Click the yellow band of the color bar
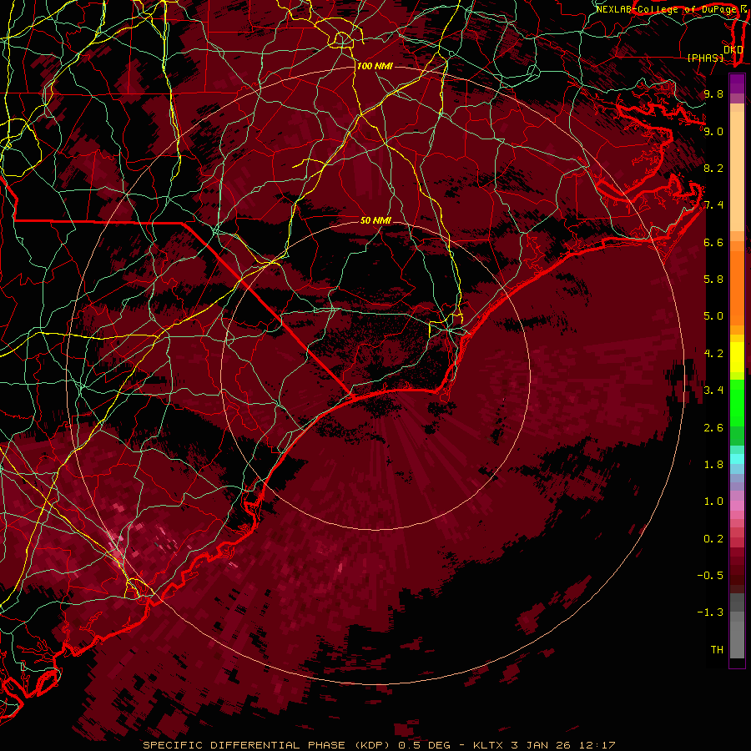 pos(737,357)
